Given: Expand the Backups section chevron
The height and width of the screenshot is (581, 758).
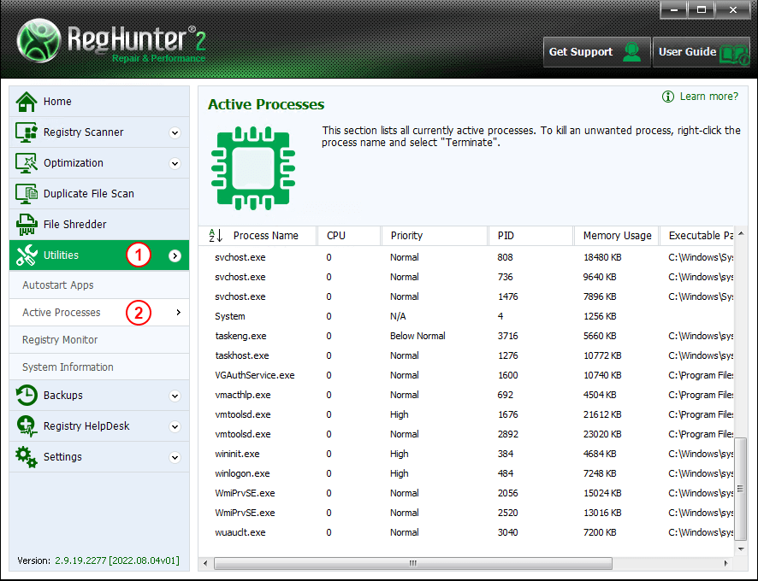Looking at the screenshot, I should 175,396.
